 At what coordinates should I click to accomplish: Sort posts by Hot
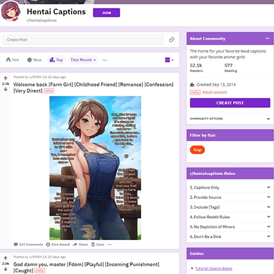[13, 60]
